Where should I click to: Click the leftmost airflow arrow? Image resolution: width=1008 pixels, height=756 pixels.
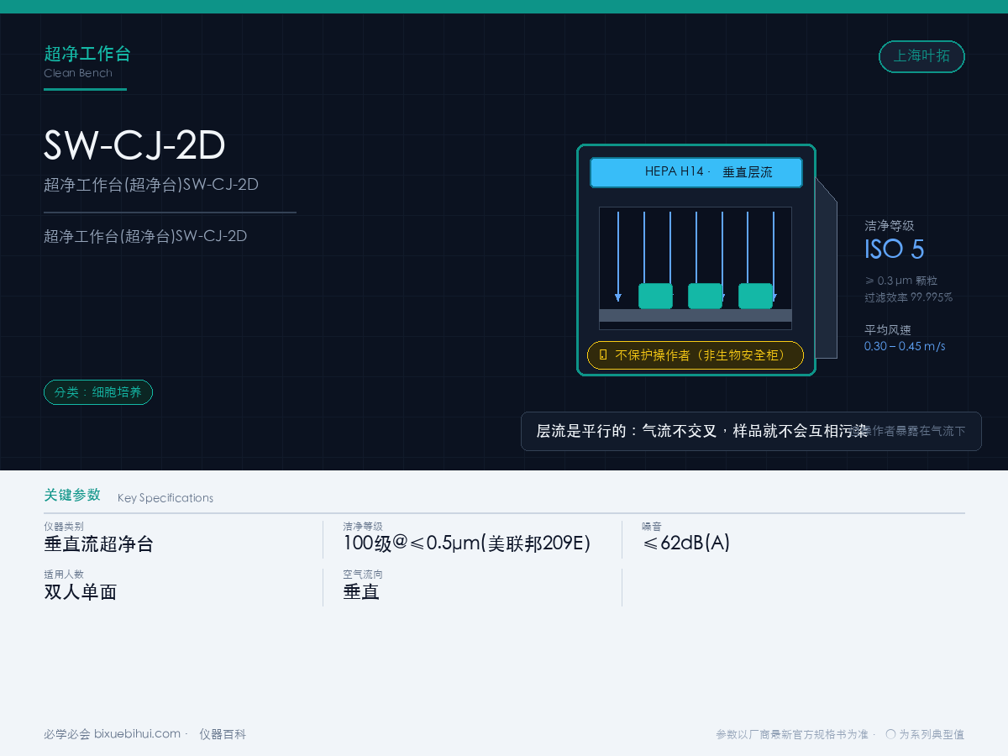pos(618,256)
